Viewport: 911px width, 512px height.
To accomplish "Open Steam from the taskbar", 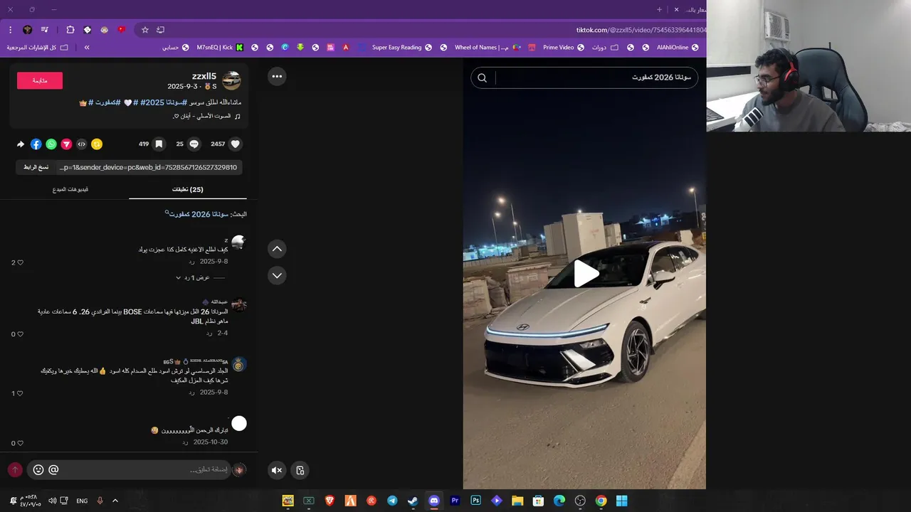I will pyautogui.click(x=413, y=501).
